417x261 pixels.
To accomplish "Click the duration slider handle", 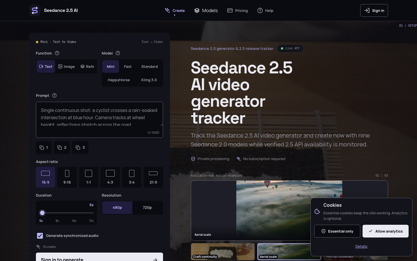I will (x=42, y=213).
